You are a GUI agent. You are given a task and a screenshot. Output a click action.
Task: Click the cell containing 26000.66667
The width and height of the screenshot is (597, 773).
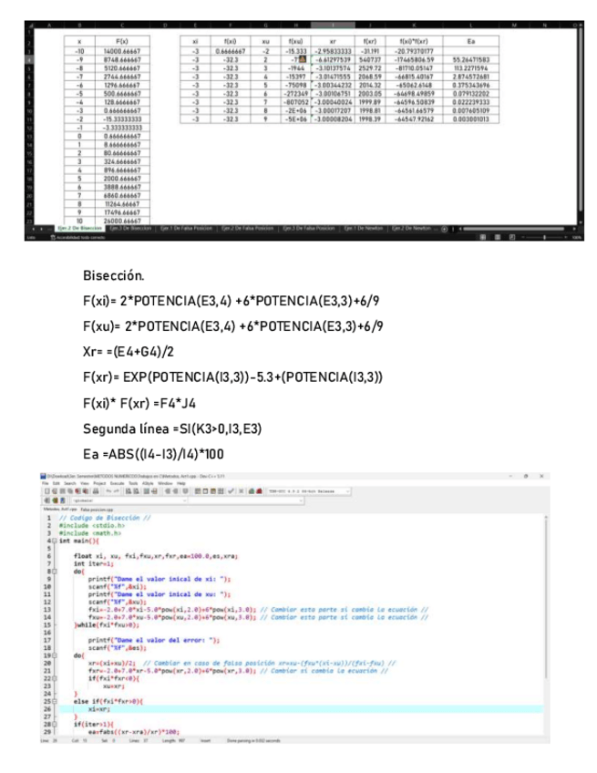[x=122, y=221]
